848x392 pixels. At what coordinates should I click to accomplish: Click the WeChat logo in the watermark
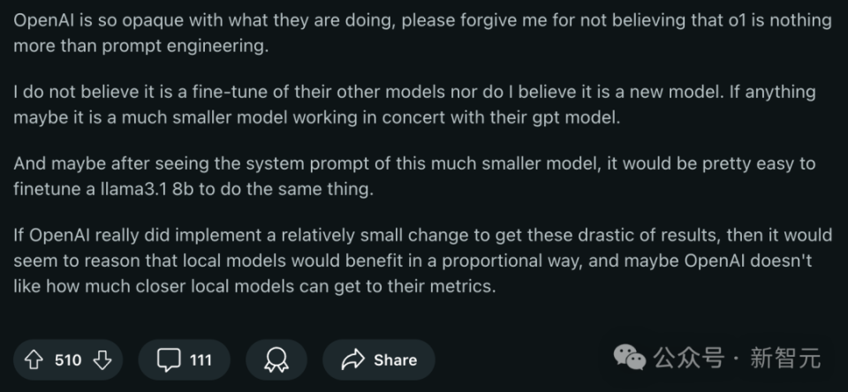coord(629,358)
